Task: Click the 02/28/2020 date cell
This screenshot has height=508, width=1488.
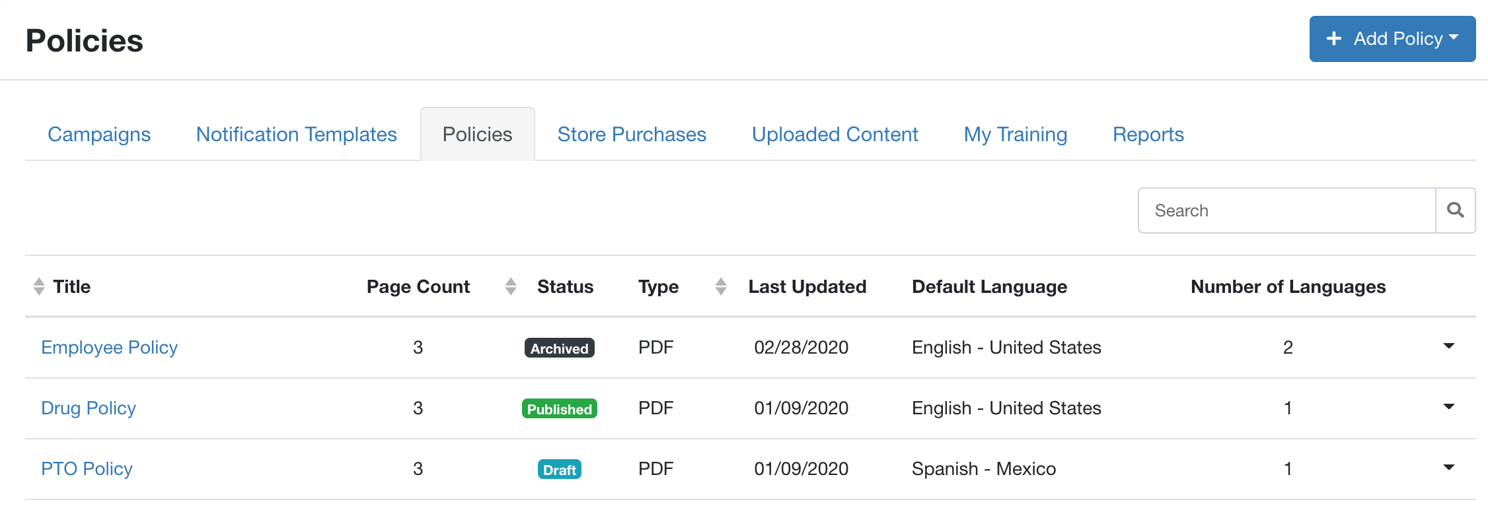Action: (x=801, y=348)
